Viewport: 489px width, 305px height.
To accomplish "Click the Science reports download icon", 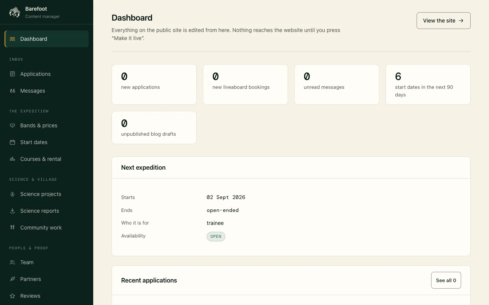I will [x=13, y=211].
